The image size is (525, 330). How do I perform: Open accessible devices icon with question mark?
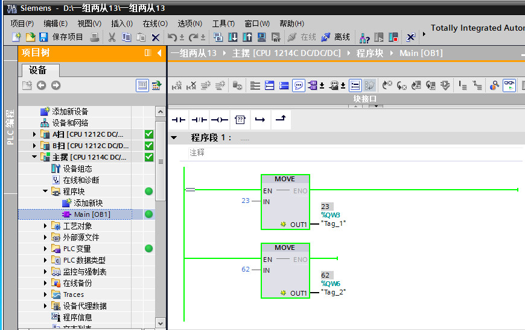click(x=364, y=37)
